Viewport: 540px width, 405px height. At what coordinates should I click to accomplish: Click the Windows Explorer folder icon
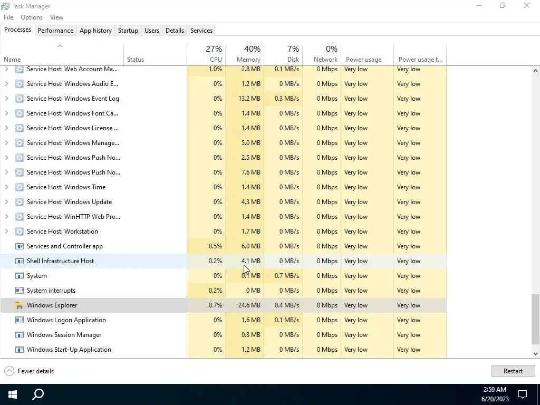click(20, 305)
